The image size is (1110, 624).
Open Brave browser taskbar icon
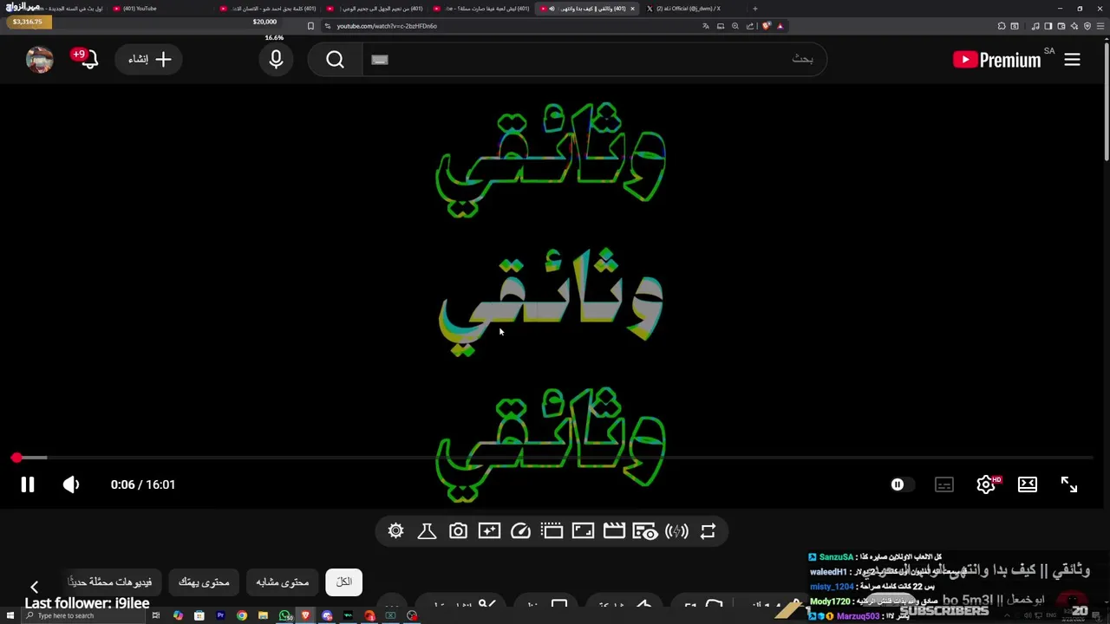click(305, 615)
